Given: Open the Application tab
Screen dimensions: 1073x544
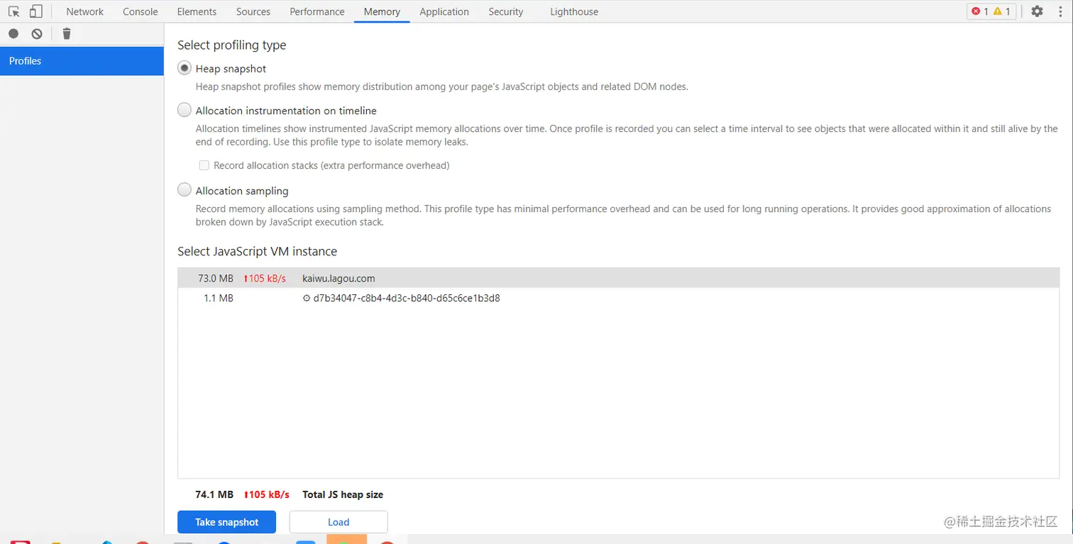Looking at the screenshot, I should pos(444,11).
